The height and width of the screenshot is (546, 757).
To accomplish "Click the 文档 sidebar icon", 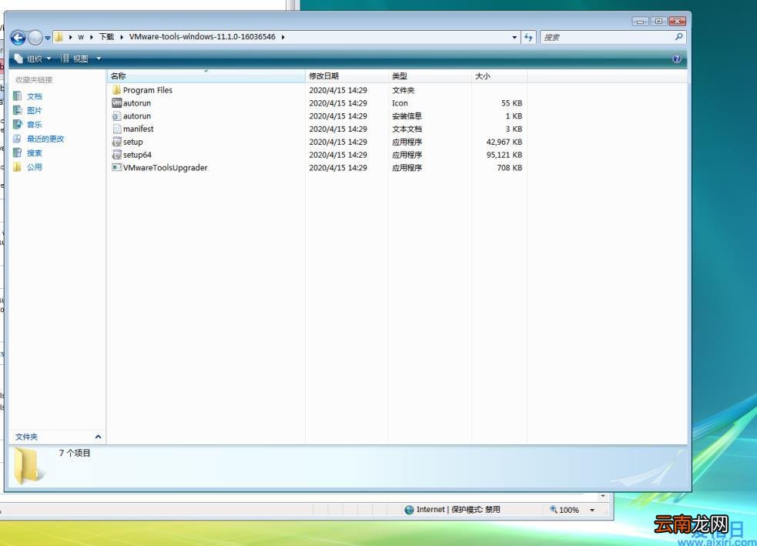I will point(18,96).
